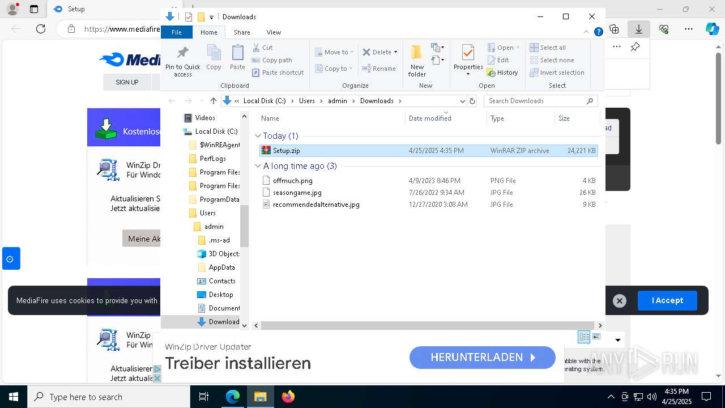Image resolution: width=725 pixels, height=408 pixels.
Task: Click Select all in the ribbon
Action: [x=548, y=48]
